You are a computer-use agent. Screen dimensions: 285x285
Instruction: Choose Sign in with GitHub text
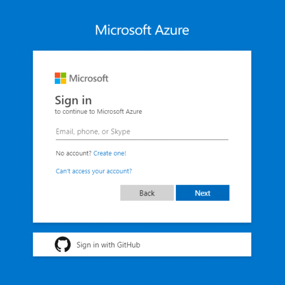pos(108,245)
